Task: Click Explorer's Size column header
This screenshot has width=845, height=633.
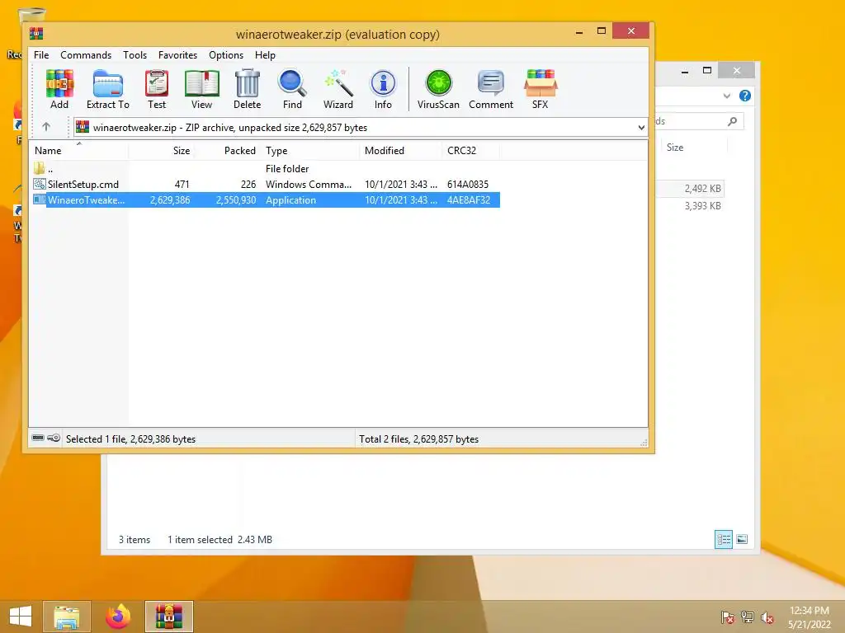Action: (x=695, y=147)
